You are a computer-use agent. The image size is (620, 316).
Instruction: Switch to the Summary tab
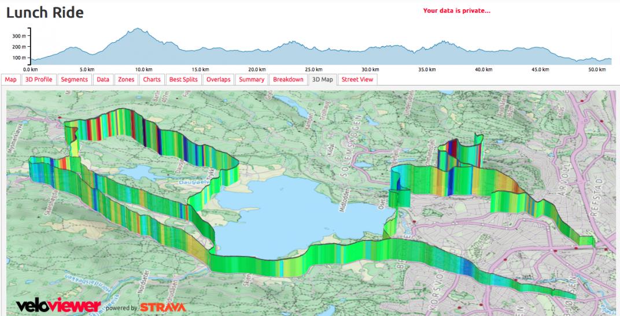click(x=252, y=80)
